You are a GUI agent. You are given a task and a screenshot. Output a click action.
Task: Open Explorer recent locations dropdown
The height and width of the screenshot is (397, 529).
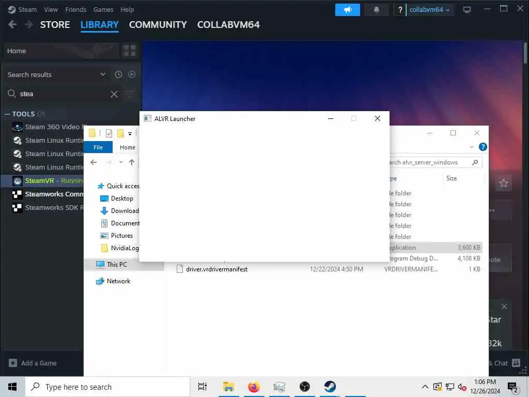pos(121,162)
